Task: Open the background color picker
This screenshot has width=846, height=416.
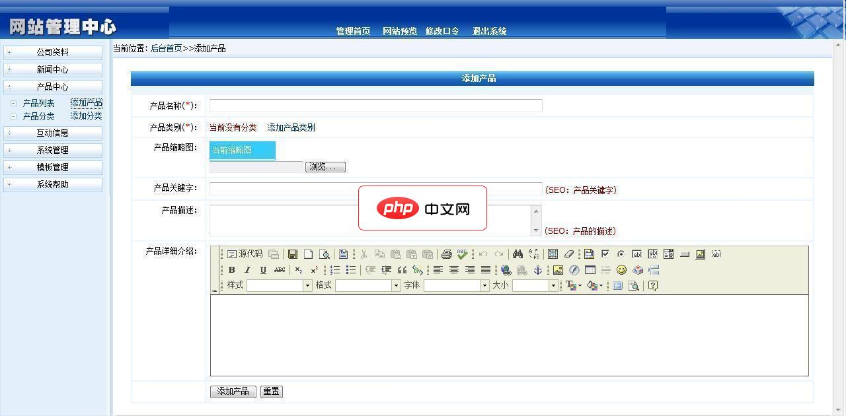Action: 595,286
